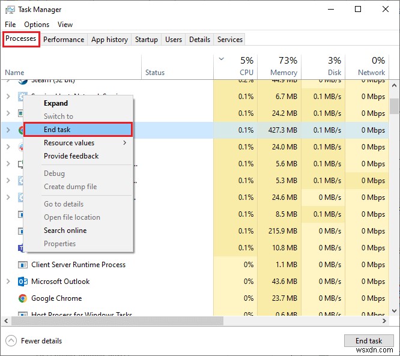Switch to the Startup tab
Screen dimensions: 400x356
pyautogui.click(x=147, y=40)
